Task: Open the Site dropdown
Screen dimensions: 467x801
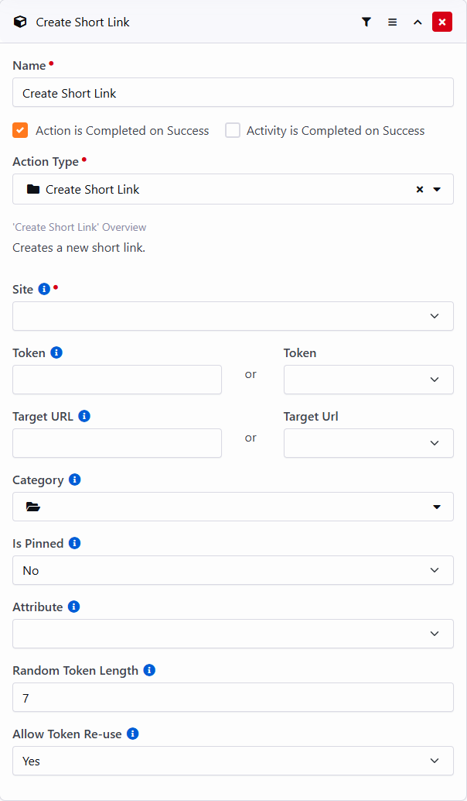Action: 233,316
